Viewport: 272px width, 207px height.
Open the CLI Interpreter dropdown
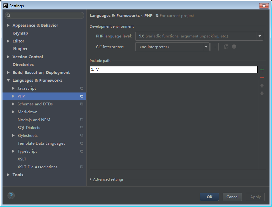206,47
